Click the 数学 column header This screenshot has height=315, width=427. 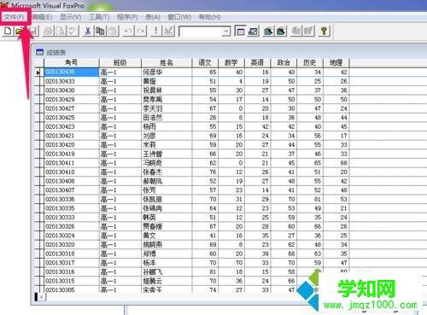click(x=231, y=62)
